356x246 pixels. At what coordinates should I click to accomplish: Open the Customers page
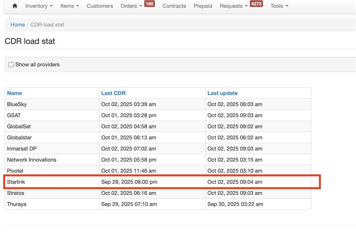point(100,6)
